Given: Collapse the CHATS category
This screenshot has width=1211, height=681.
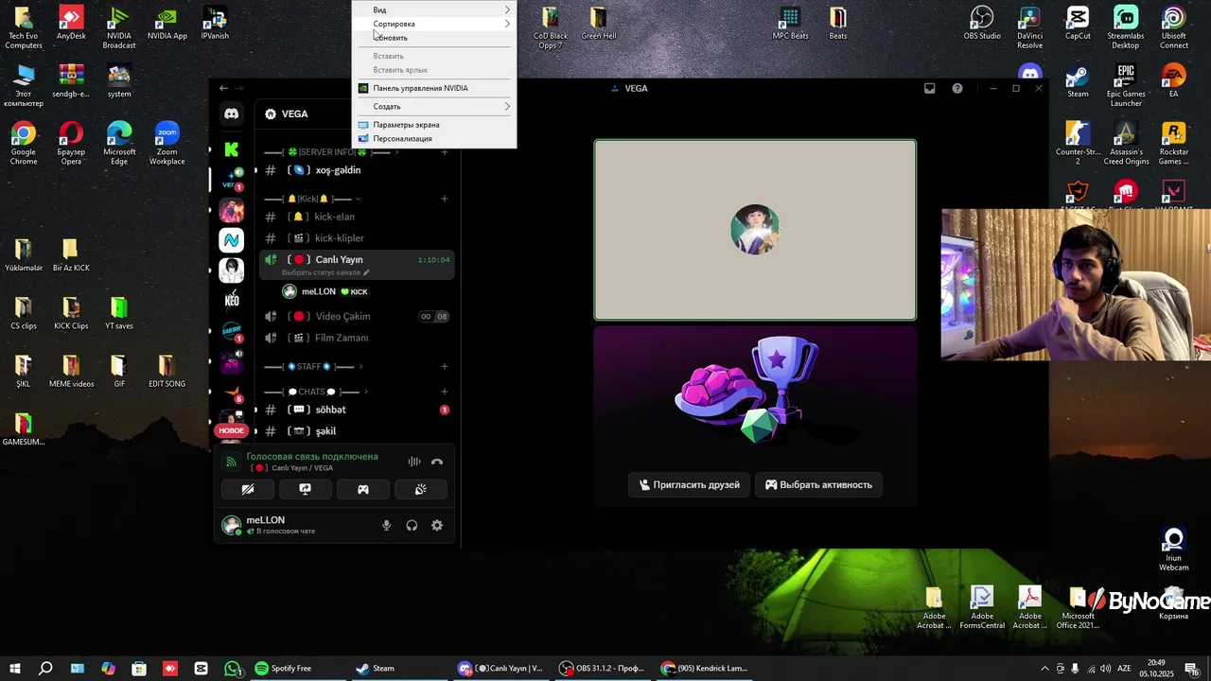Looking at the screenshot, I should tap(316, 392).
